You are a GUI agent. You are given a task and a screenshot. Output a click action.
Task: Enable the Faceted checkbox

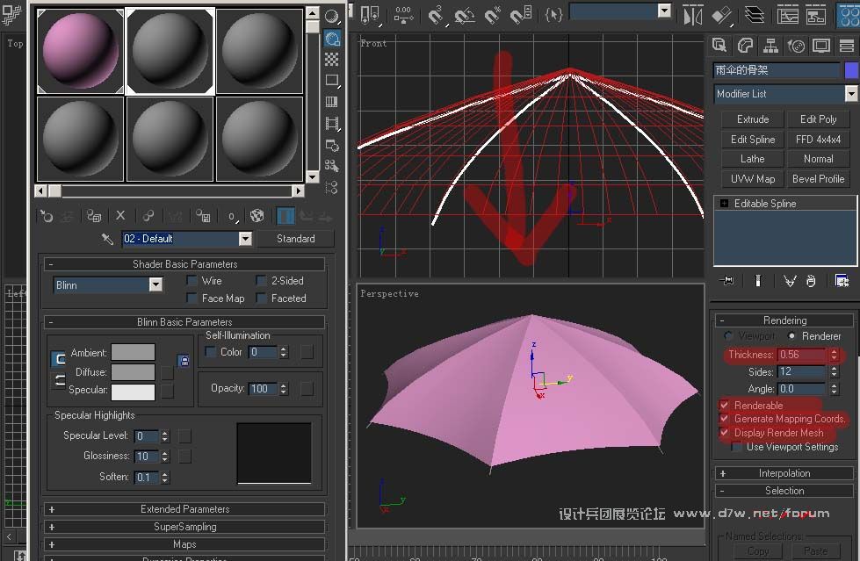tap(261, 298)
